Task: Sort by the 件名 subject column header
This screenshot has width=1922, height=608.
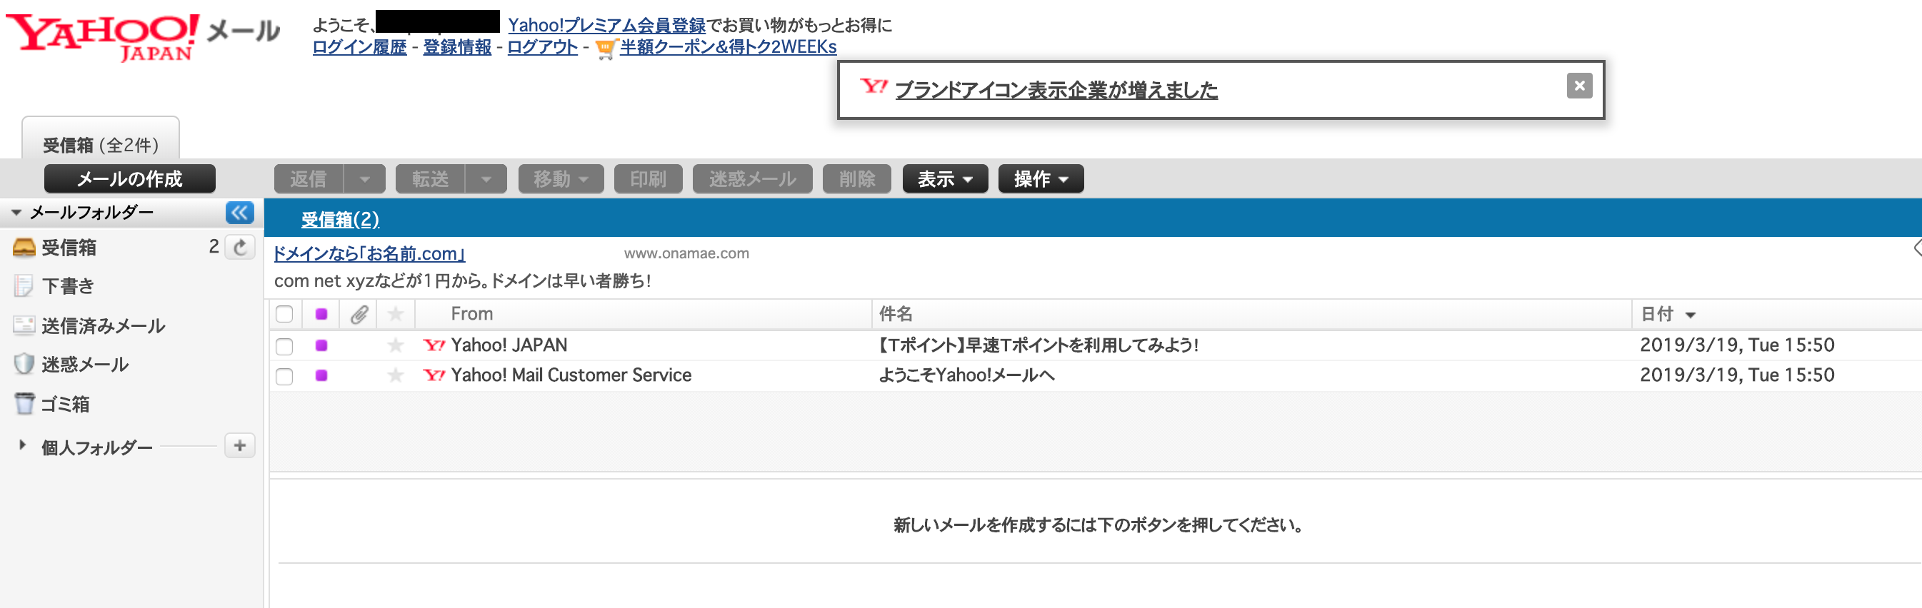Action: point(896,315)
